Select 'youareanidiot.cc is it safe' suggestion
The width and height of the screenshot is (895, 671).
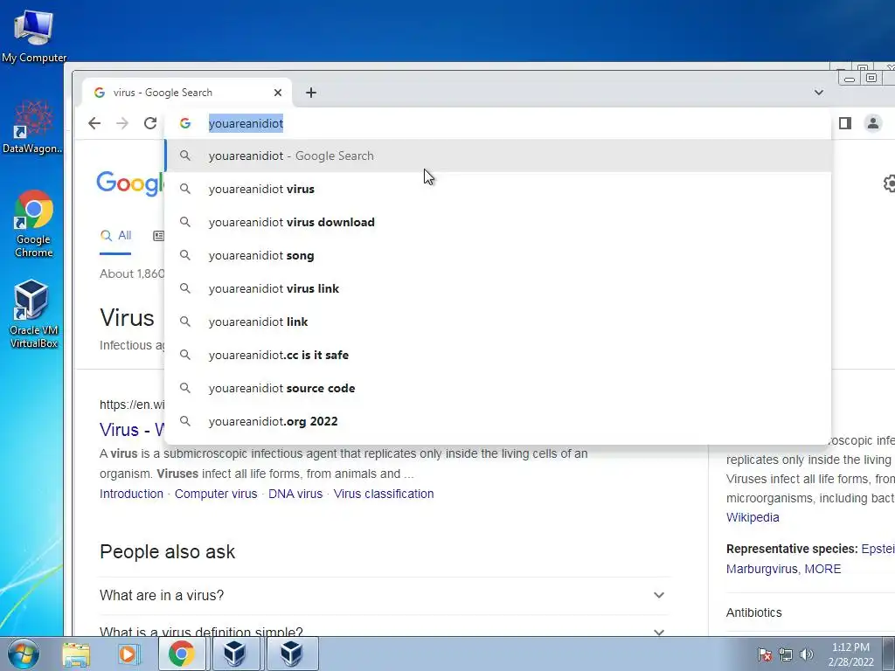pos(497,355)
